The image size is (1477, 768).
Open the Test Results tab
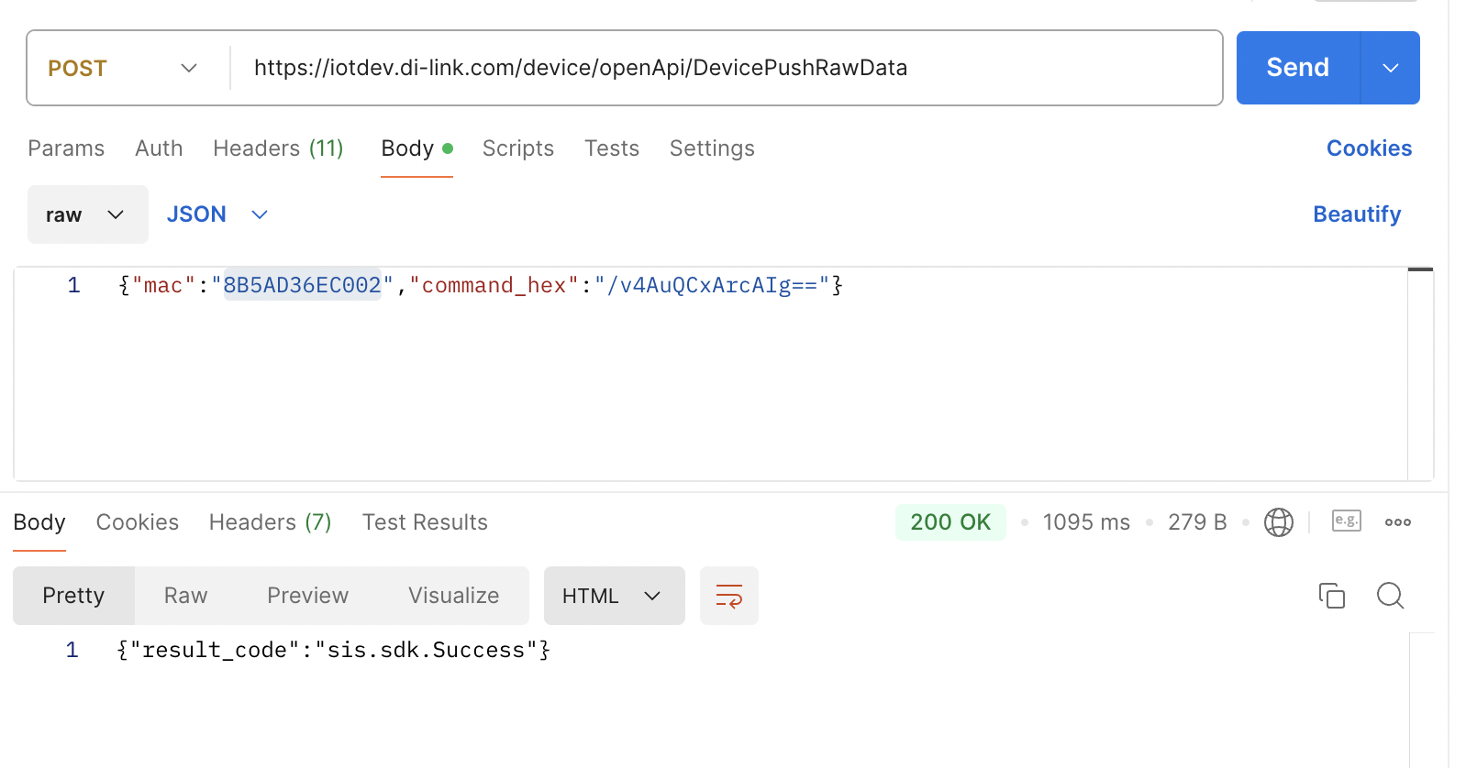[x=425, y=522]
